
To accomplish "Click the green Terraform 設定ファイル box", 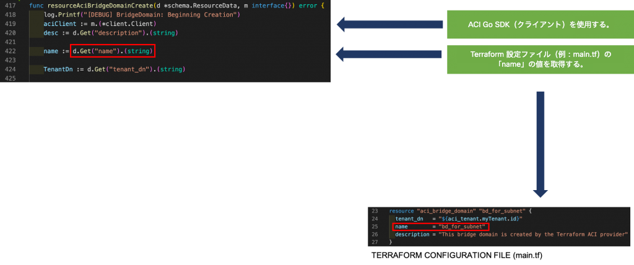I will tap(539, 59).
